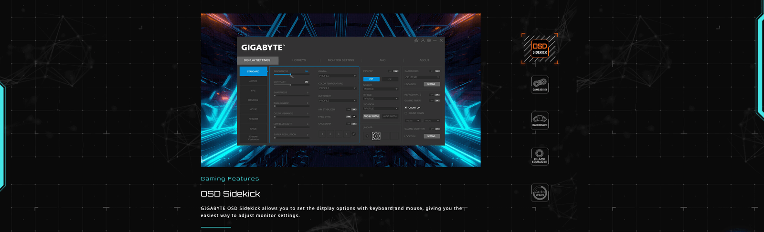Click the Display Switch button
This screenshot has height=232, width=764.
click(371, 116)
